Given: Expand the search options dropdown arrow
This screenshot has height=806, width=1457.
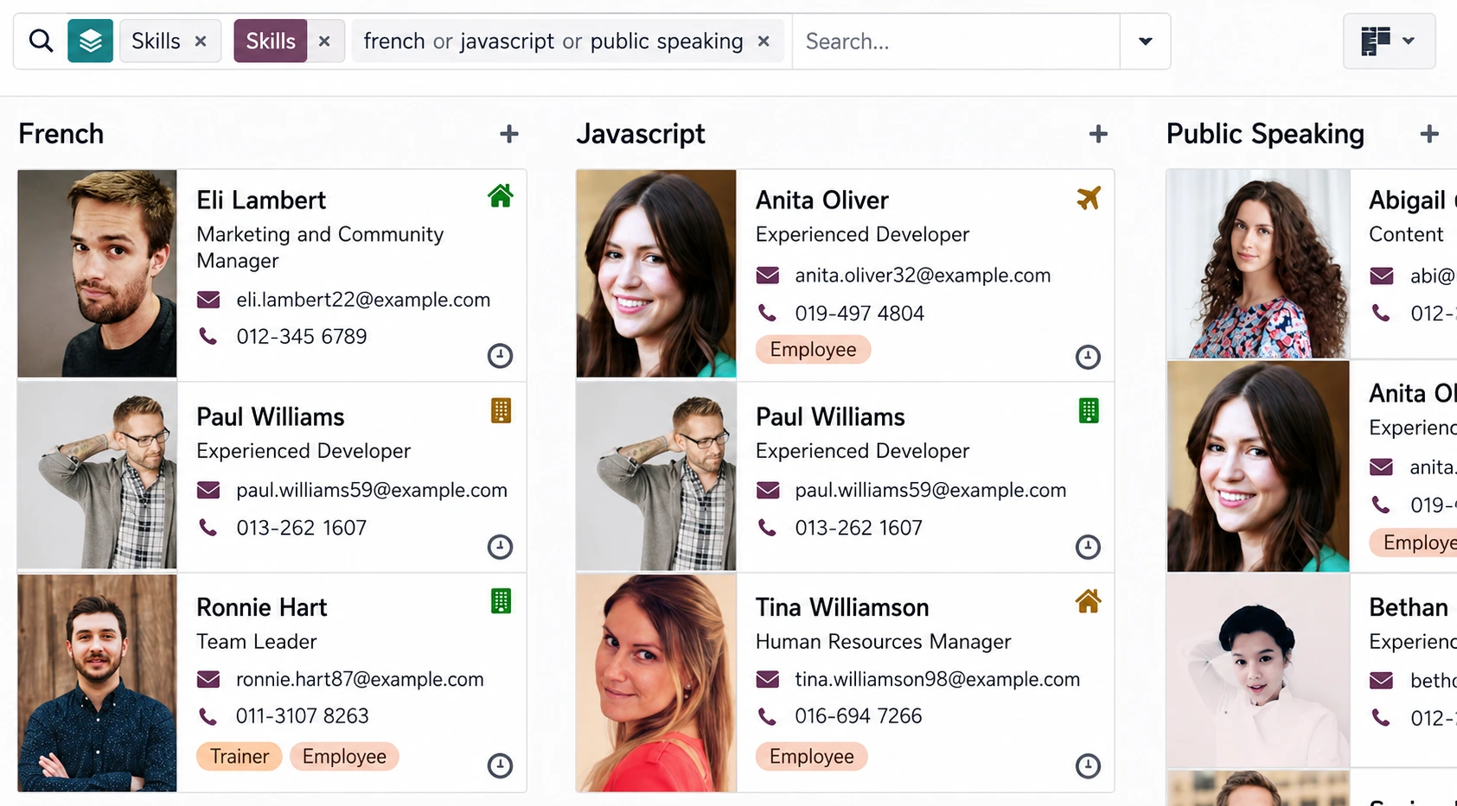Looking at the screenshot, I should (1145, 41).
